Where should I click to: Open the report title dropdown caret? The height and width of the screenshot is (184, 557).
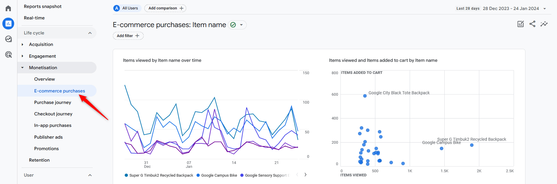coord(241,25)
